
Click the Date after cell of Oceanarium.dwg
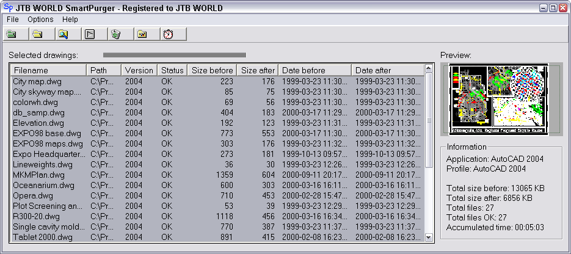(388, 185)
